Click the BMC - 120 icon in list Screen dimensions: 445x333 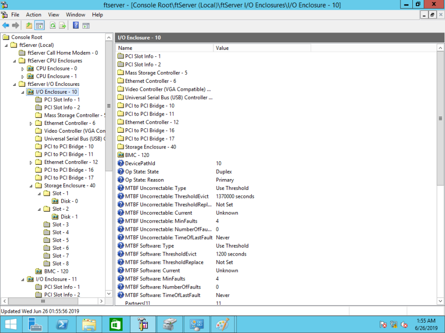pos(121,155)
